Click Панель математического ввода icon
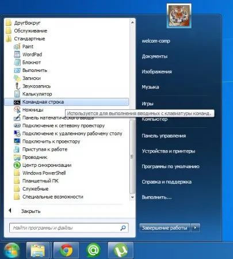Image resolution: width=233 pixels, height=259 pixels. click(17, 117)
